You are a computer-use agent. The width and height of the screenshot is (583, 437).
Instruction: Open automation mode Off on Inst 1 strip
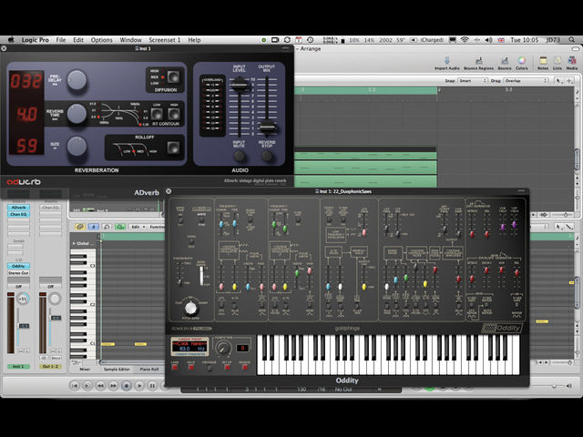(x=18, y=287)
